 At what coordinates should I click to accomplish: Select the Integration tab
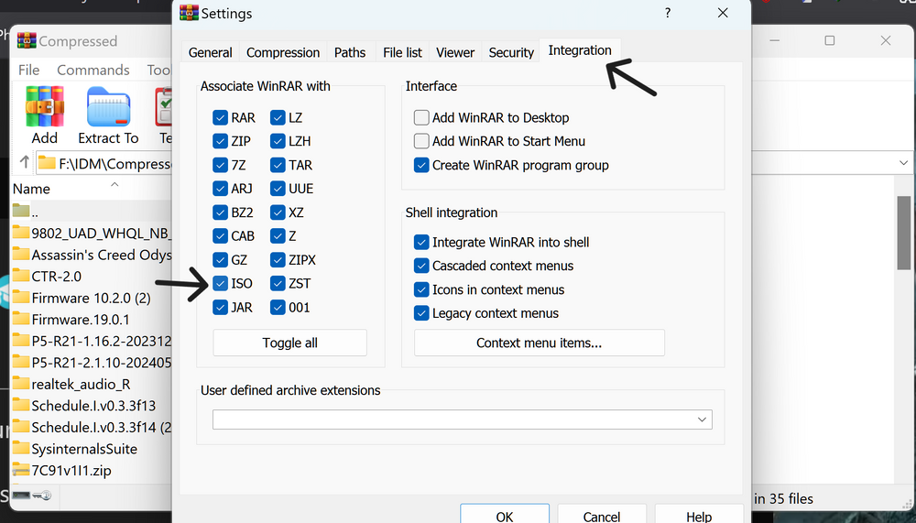click(580, 50)
